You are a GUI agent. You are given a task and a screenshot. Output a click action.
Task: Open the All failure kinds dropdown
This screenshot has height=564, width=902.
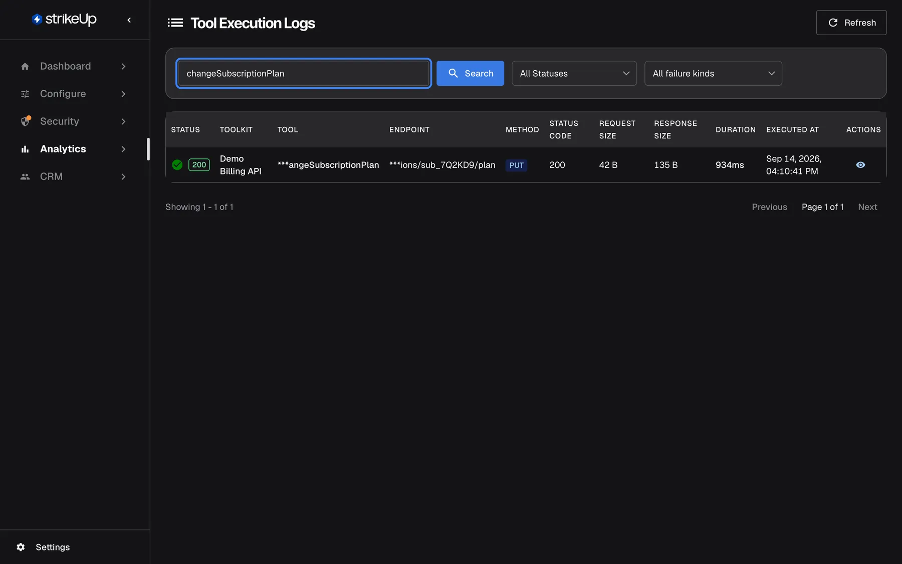pos(713,73)
